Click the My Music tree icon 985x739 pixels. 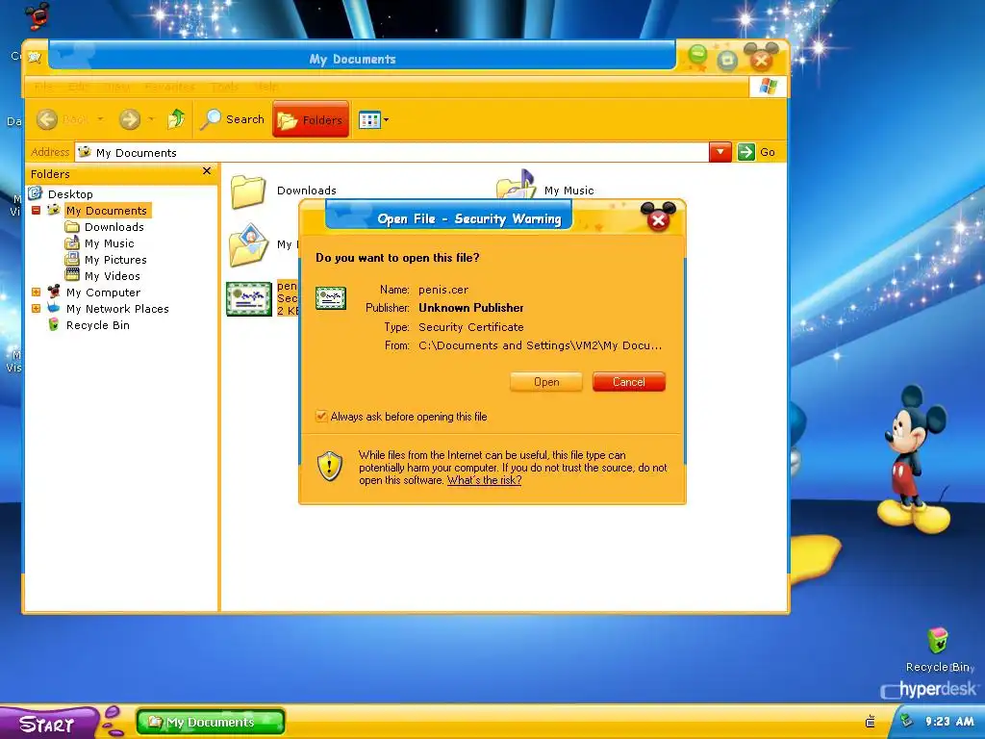pyautogui.click(x=72, y=243)
